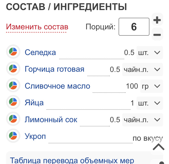169x164 pixels.
Task: Open unit dropdown for Селедка
Action: point(150,53)
